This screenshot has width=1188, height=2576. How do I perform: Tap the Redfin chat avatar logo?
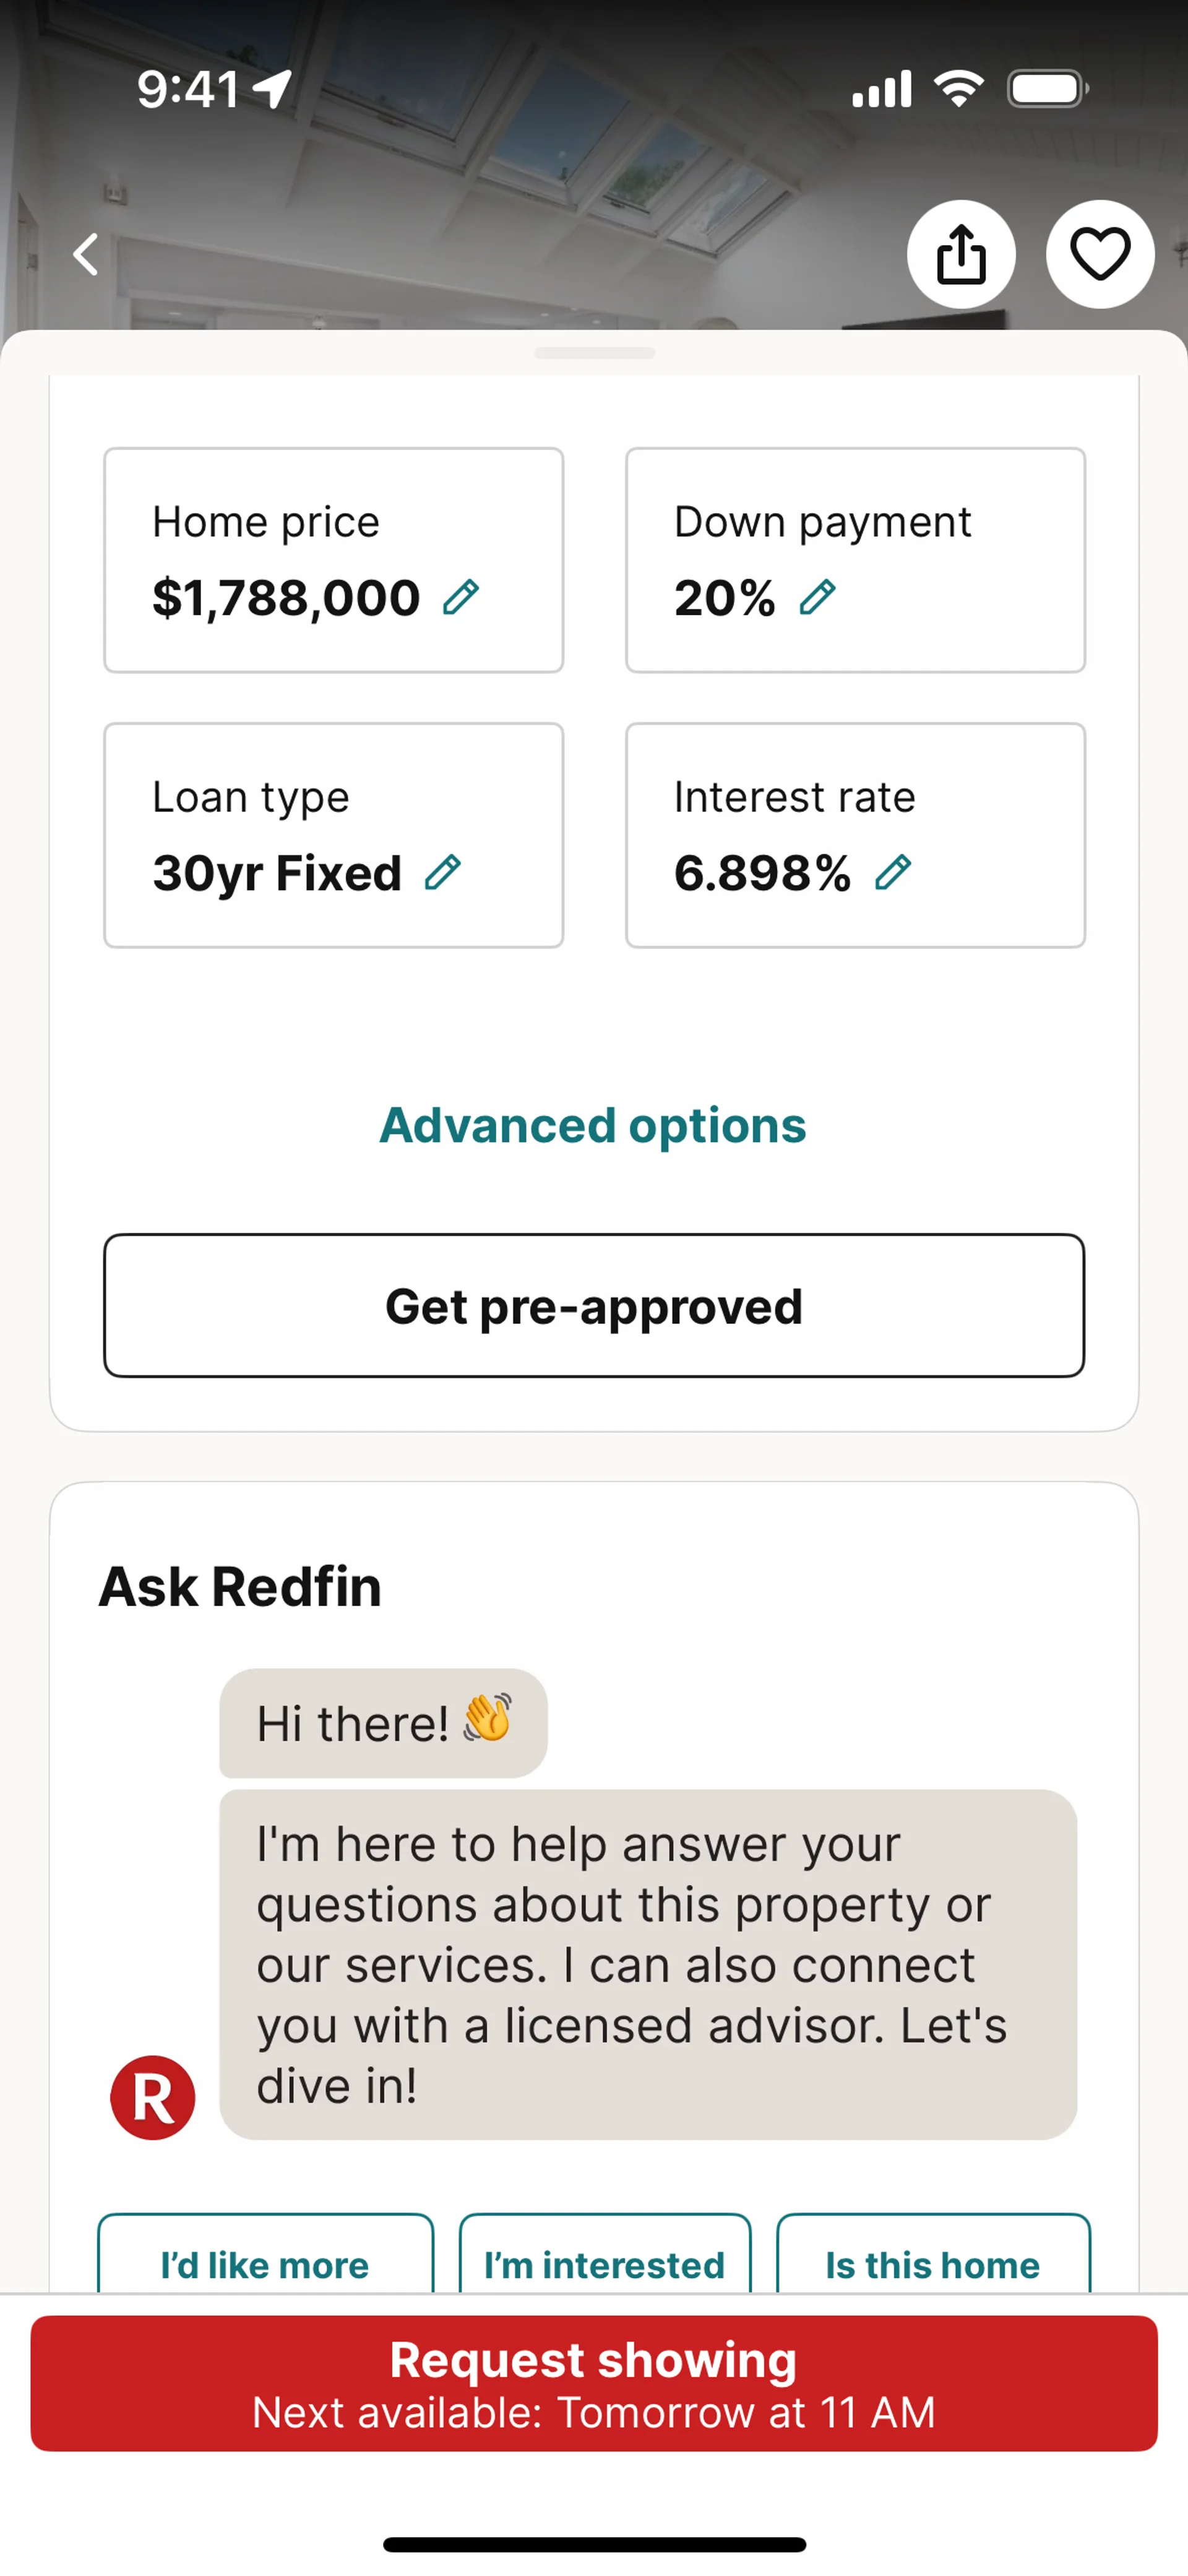click(153, 2097)
